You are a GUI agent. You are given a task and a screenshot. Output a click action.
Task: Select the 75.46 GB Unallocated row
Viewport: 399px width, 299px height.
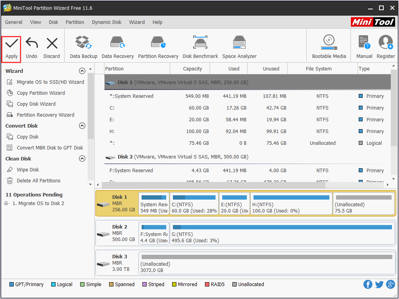(247, 143)
